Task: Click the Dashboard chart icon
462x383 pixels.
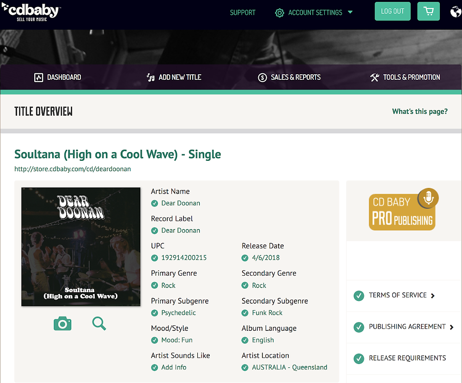Action: click(x=39, y=77)
